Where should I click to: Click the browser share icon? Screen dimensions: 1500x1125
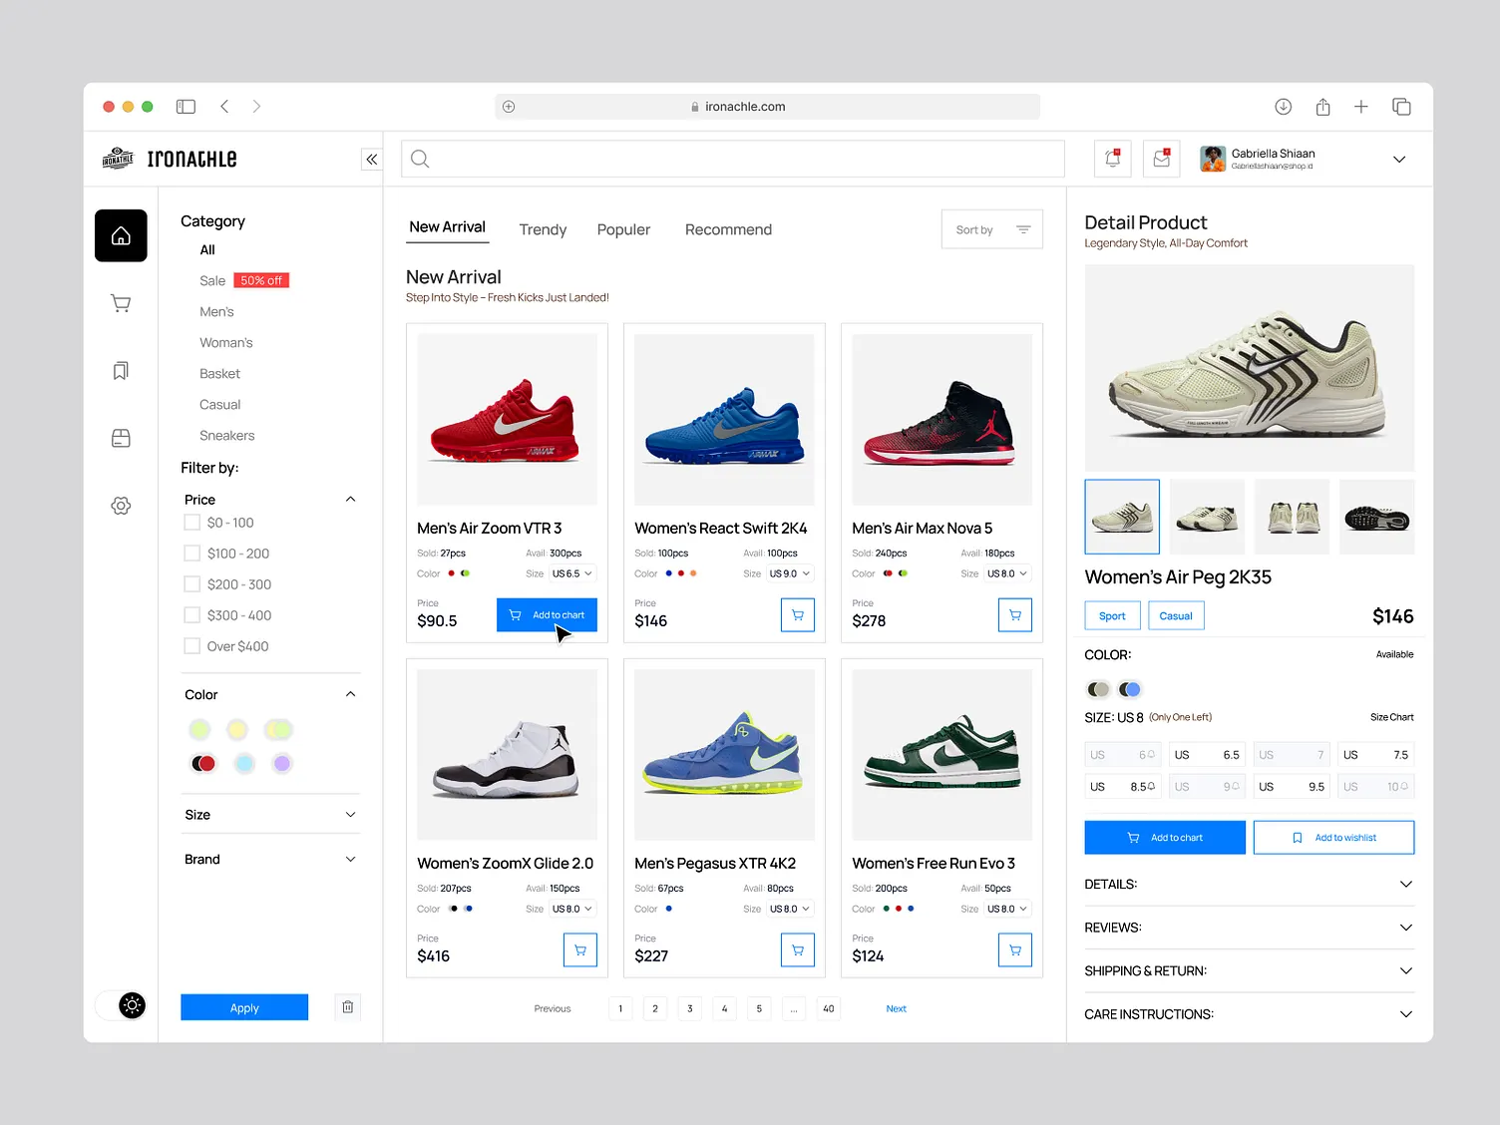pyautogui.click(x=1322, y=107)
